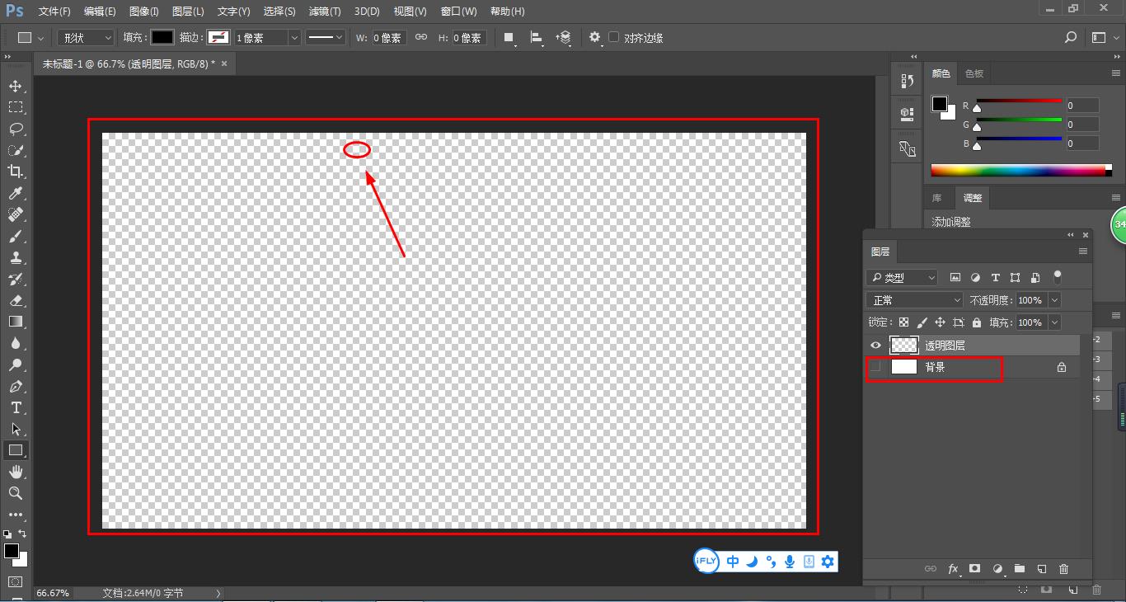Switch to the 色板 tab

coord(974,73)
